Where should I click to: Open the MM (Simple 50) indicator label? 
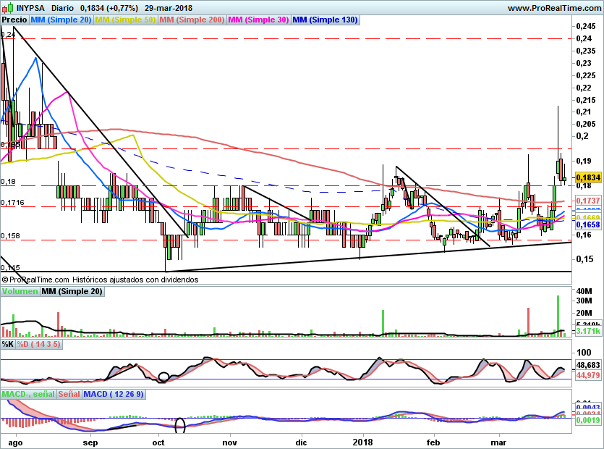point(125,20)
